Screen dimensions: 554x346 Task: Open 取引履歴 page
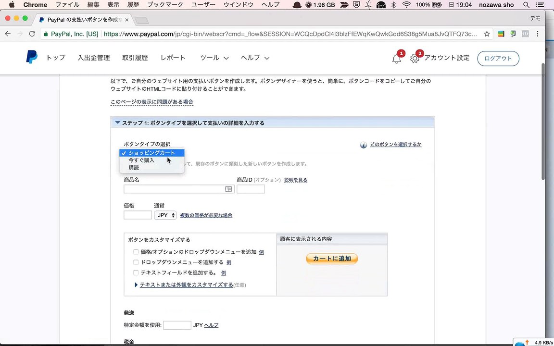click(135, 58)
